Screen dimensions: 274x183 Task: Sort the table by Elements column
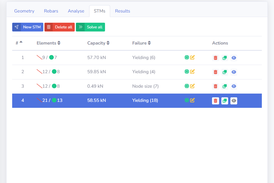pos(59,43)
